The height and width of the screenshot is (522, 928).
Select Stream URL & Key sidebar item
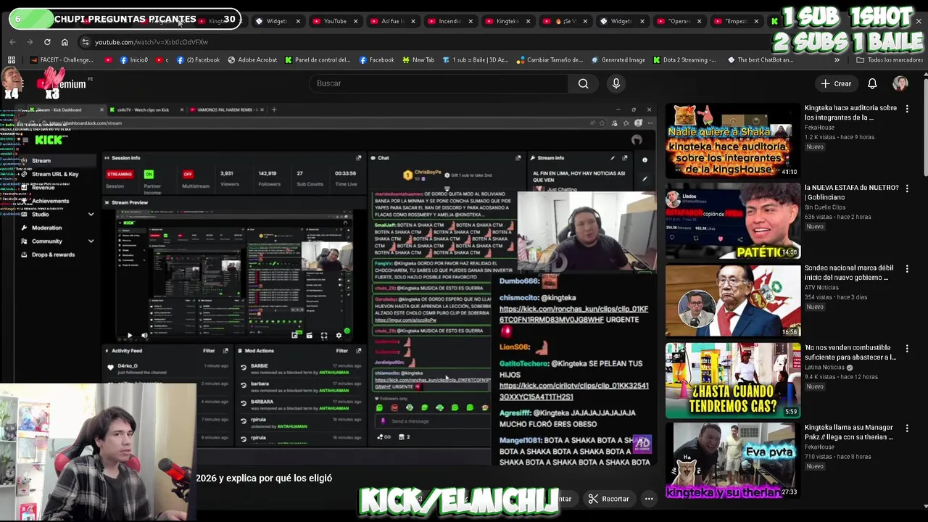pos(55,174)
